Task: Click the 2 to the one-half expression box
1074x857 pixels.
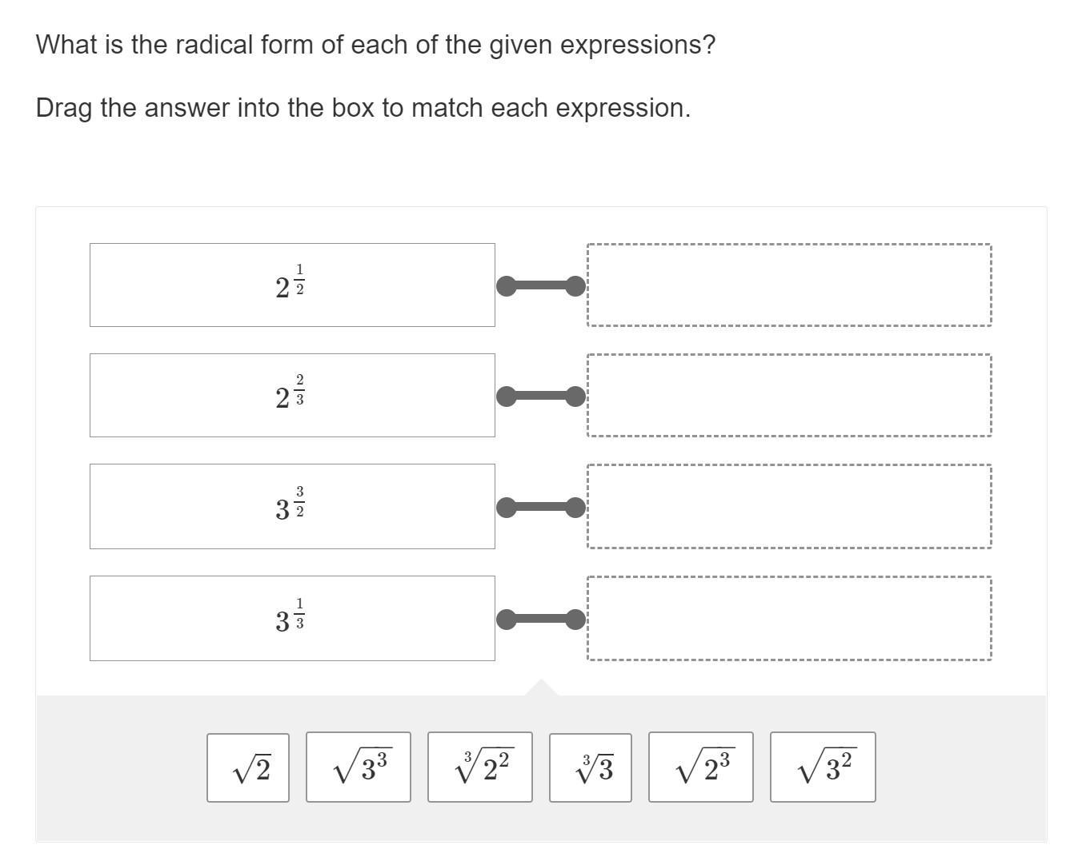Action: pyautogui.click(x=292, y=285)
